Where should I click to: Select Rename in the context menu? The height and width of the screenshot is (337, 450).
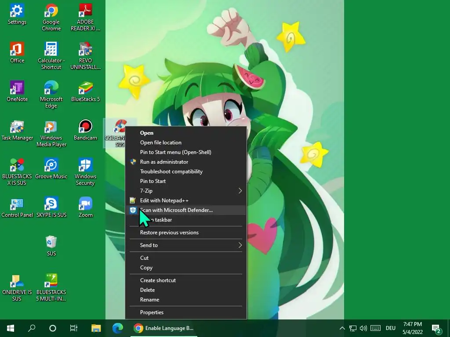(x=186, y=300)
